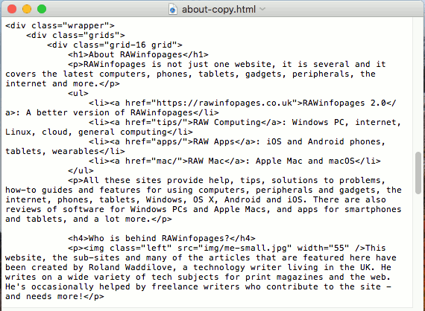Open the about-copy.html title dropdown chevron
Viewport: 425px width, 311px height.
(x=262, y=9)
